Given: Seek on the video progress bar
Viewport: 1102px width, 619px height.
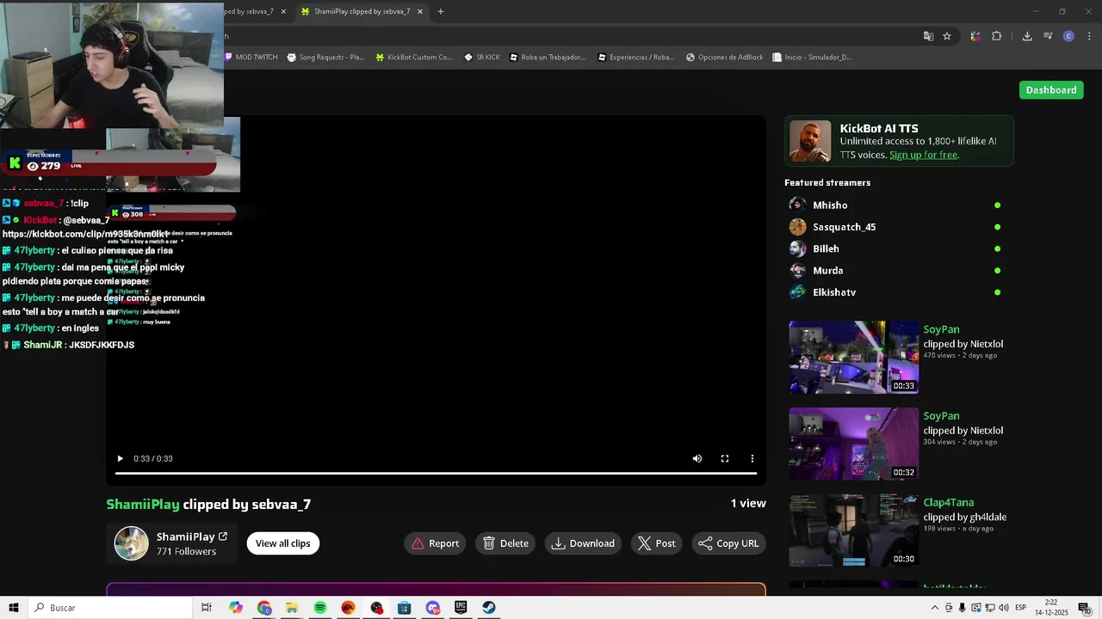Looking at the screenshot, I should [x=436, y=473].
